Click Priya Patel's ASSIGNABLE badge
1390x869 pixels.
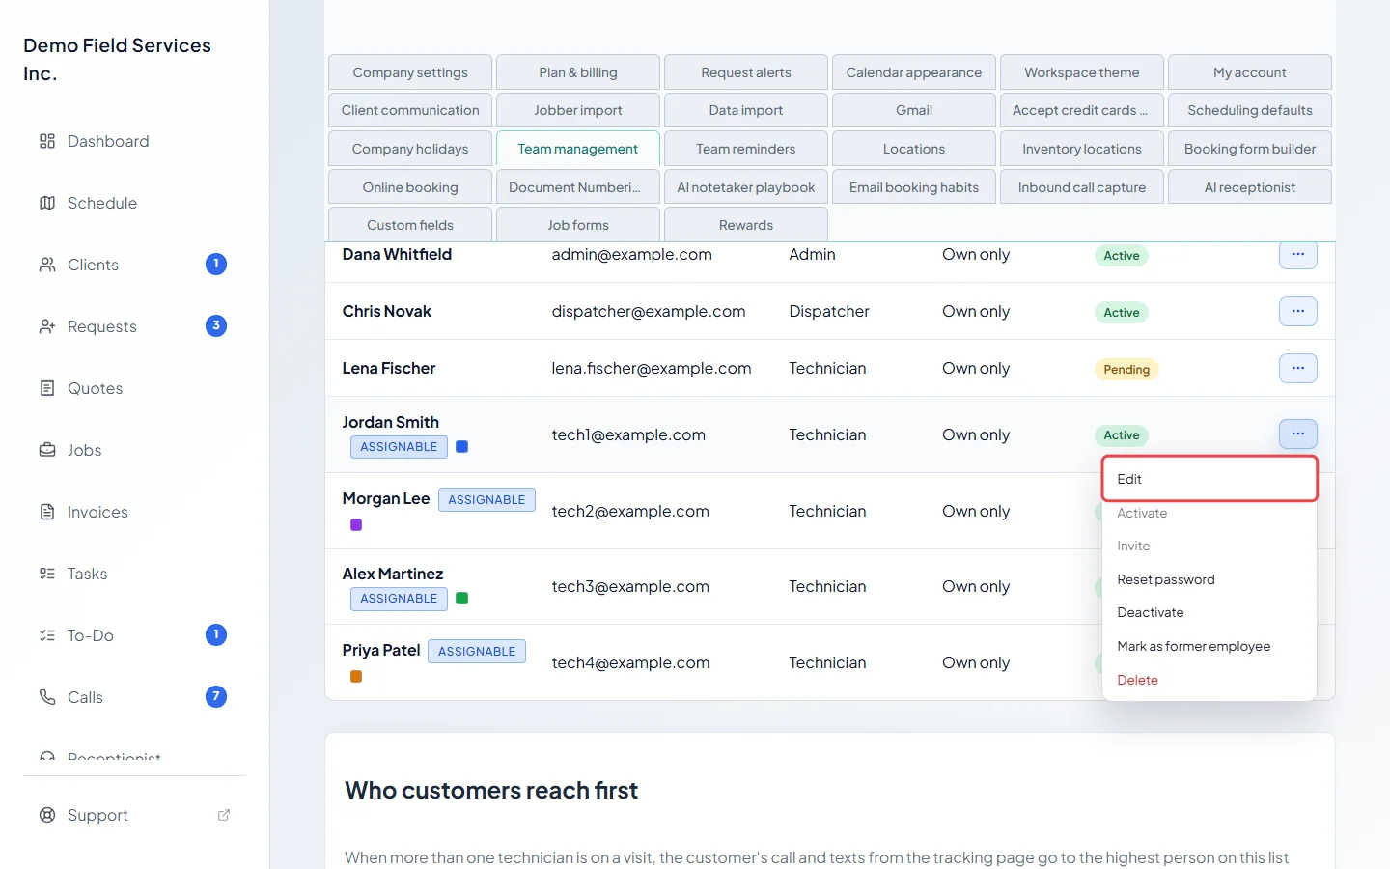point(477,652)
